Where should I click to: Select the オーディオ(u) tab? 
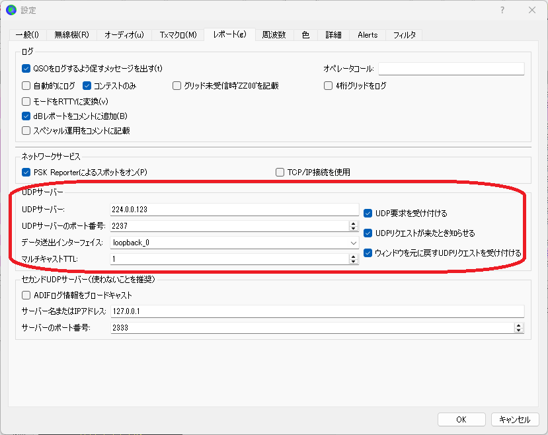124,35
